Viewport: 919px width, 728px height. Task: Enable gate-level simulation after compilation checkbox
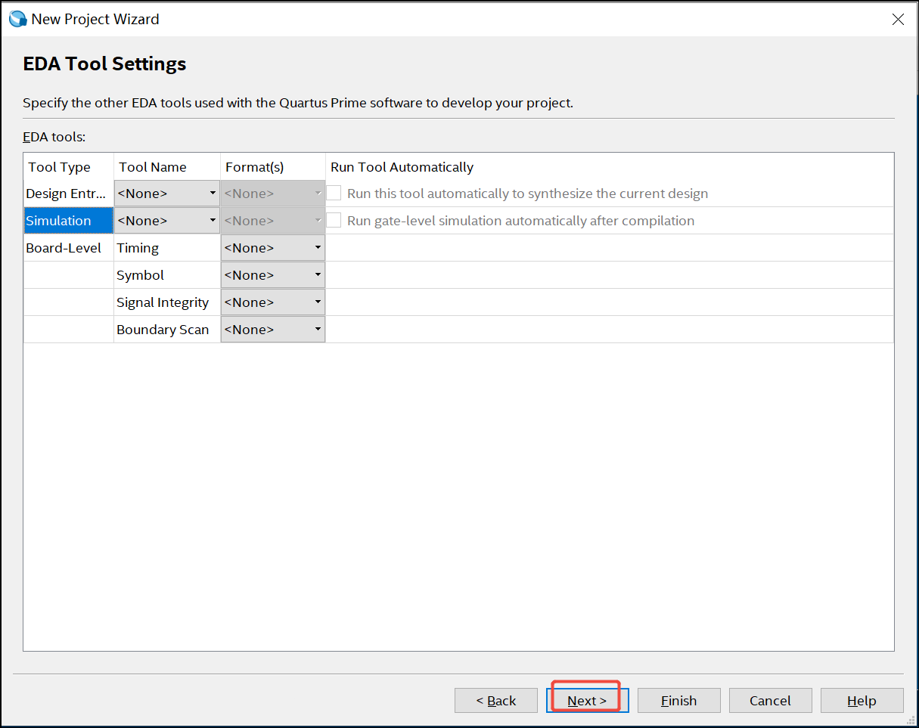coord(334,220)
